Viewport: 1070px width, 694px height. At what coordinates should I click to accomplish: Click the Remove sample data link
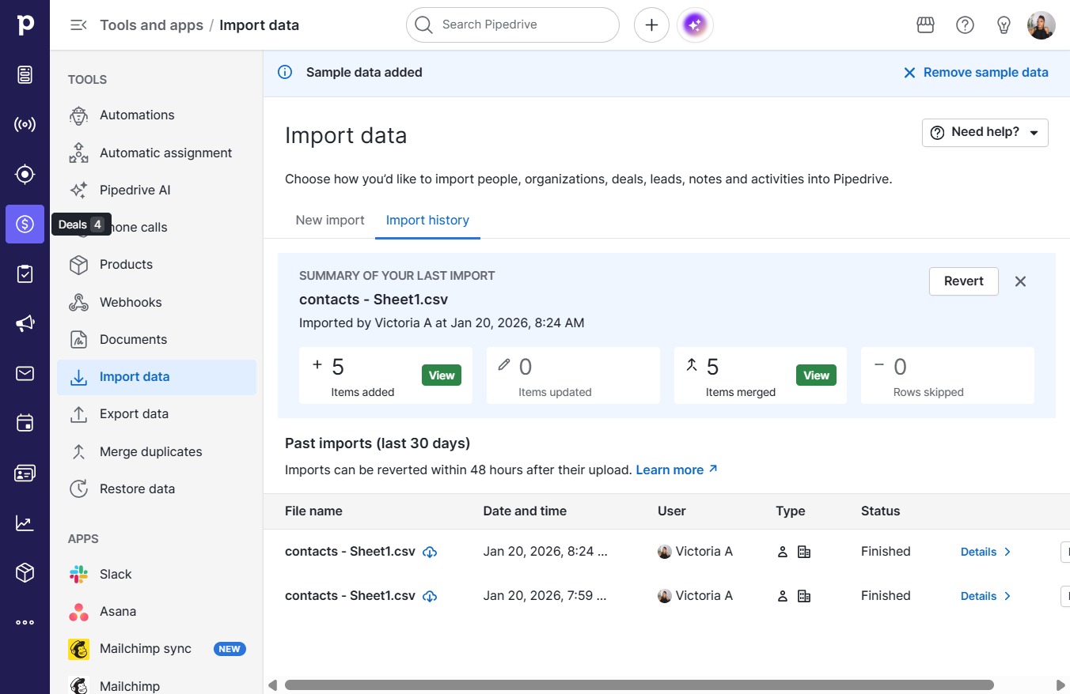(976, 73)
